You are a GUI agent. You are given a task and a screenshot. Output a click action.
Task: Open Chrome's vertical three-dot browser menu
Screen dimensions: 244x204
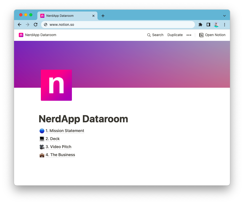224,25
